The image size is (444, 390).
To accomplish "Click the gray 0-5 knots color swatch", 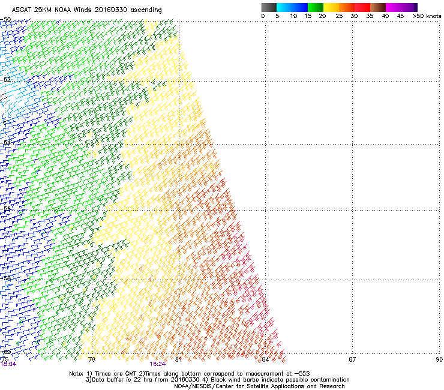I will coord(269,7).
